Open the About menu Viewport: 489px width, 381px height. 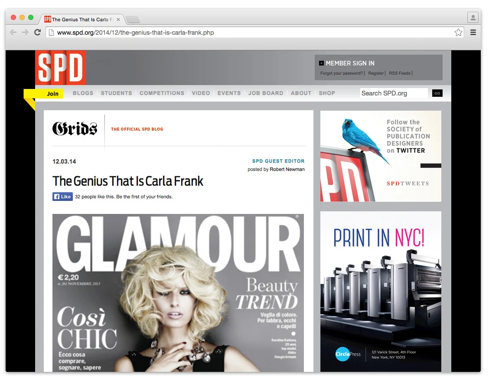301,93
